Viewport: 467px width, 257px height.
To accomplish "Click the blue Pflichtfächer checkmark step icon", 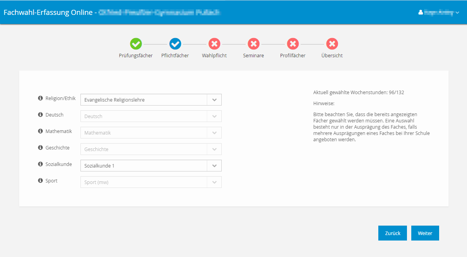I will (175, 44).
